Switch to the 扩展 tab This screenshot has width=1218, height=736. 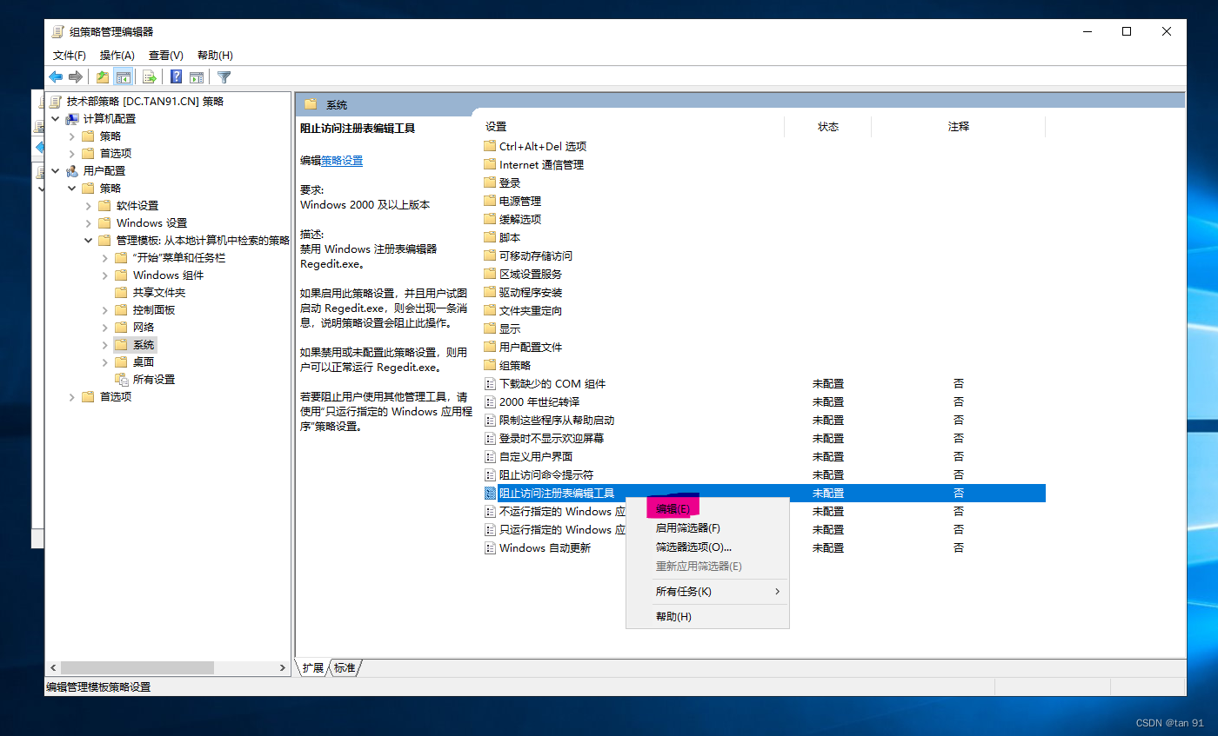tap(312, 667)
